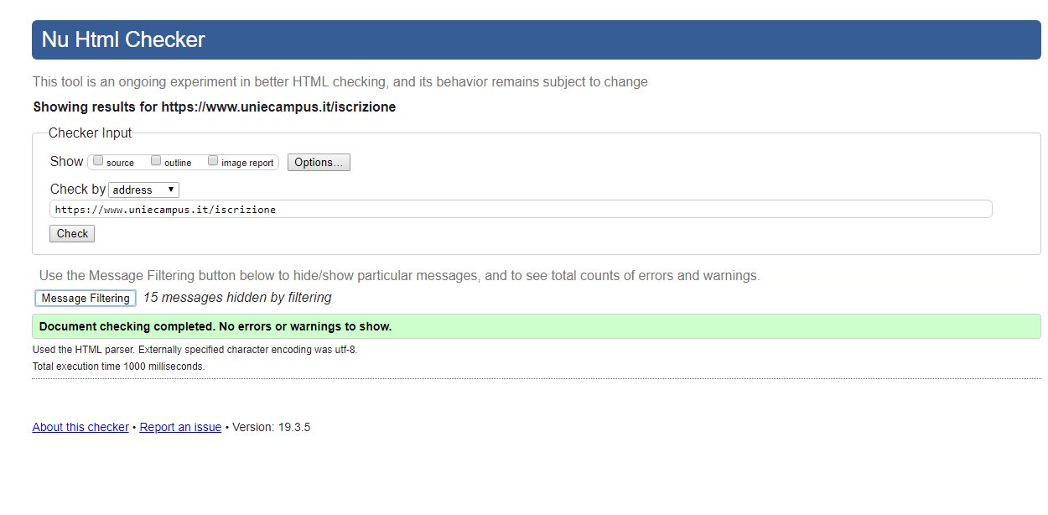The image size is (1048, 515).
Task: Click the 'Use the Message Filtering button' hint
Action: 400,275
